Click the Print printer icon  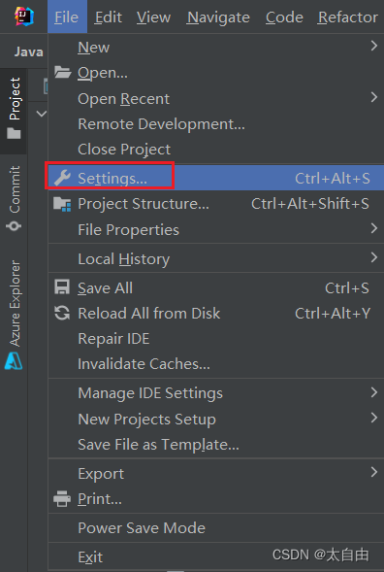tap(62, 498)
